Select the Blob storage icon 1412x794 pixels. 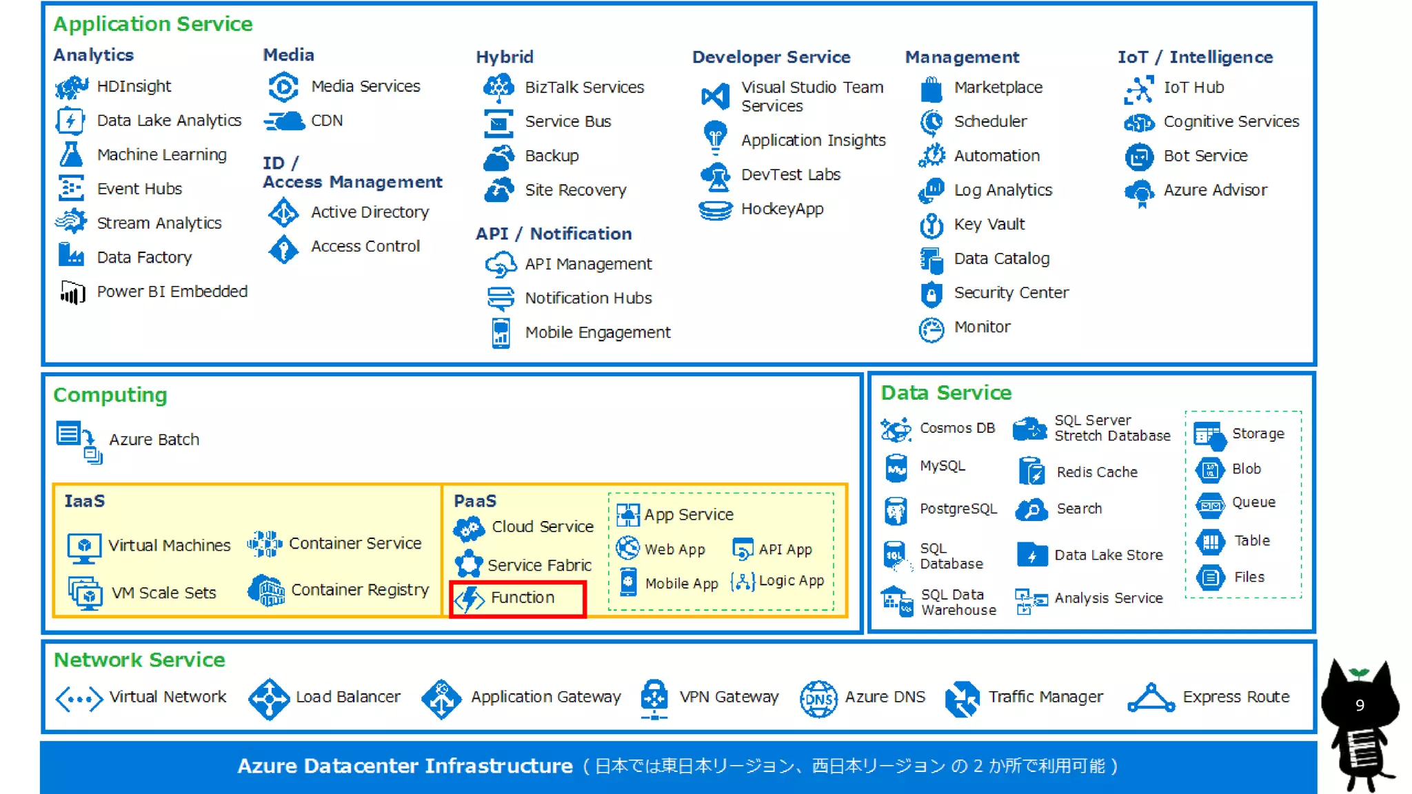click(x=1210, y=470)
